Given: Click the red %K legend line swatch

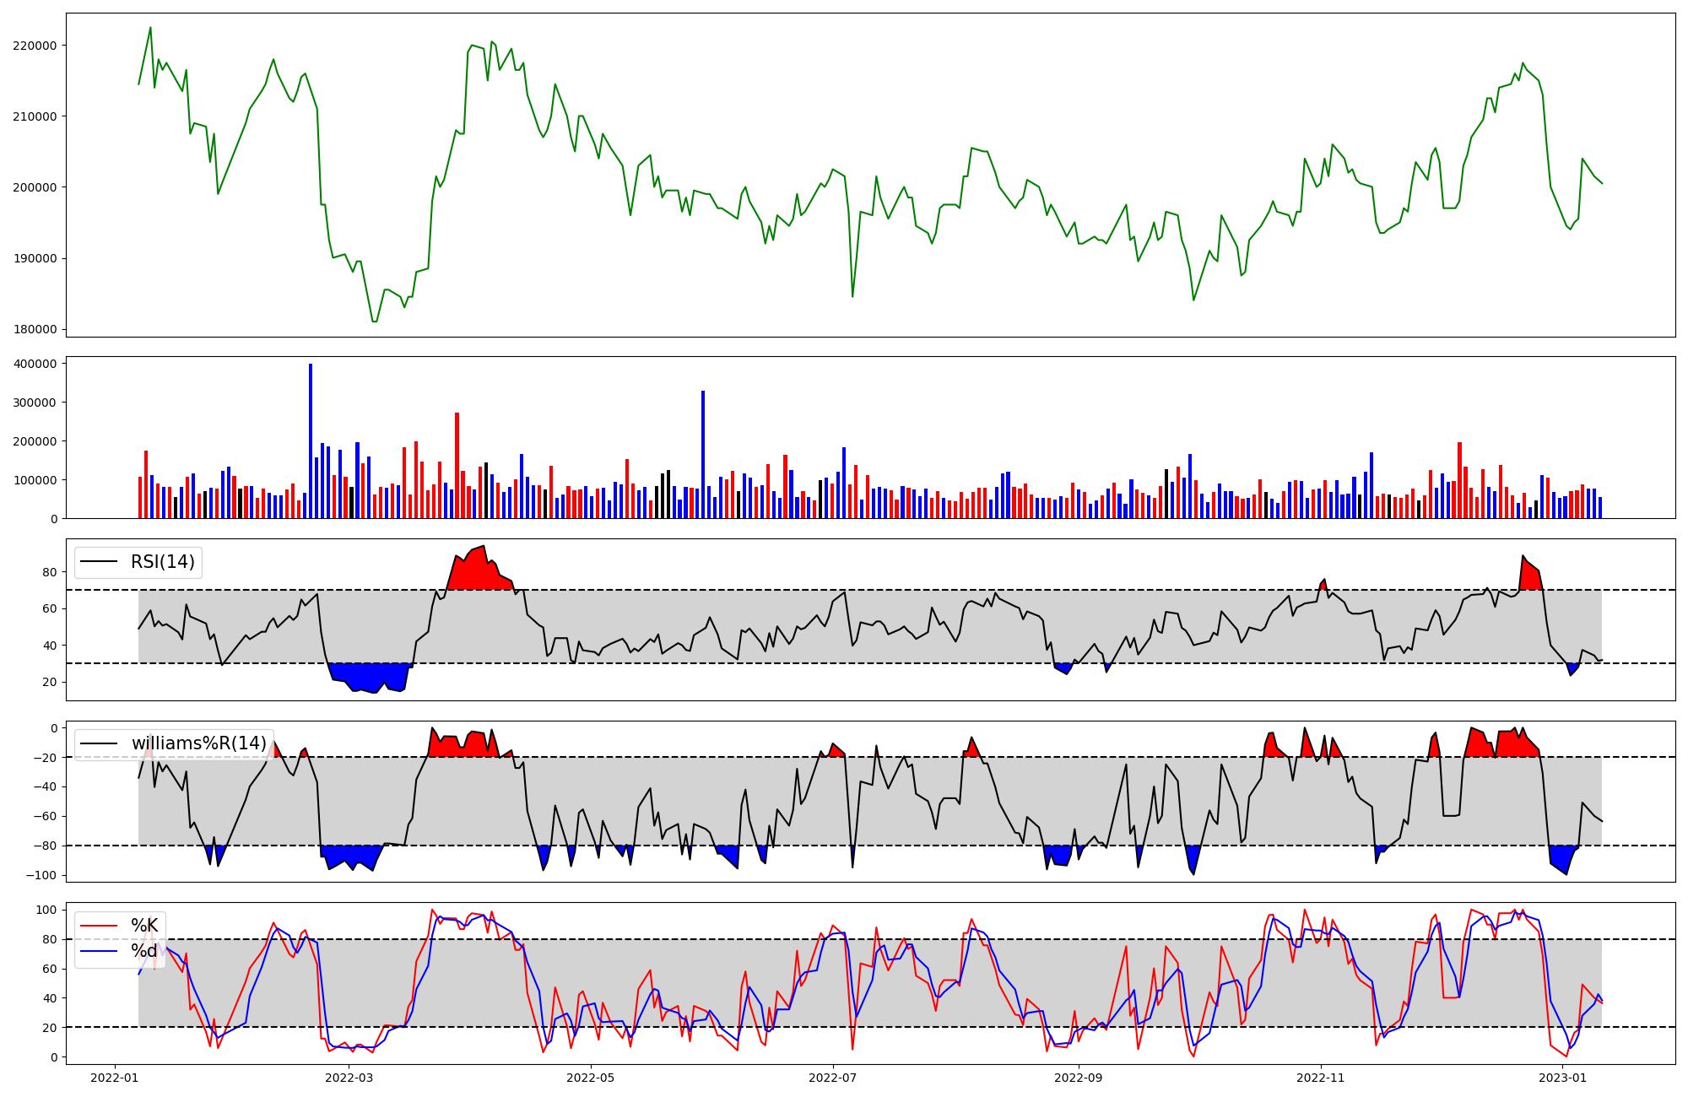Looking at the screenshot, I should coord(98,926).
